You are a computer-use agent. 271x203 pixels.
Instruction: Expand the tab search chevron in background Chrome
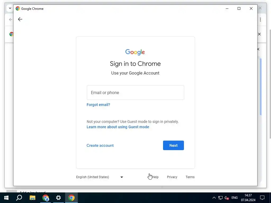[x=10, y=8]
